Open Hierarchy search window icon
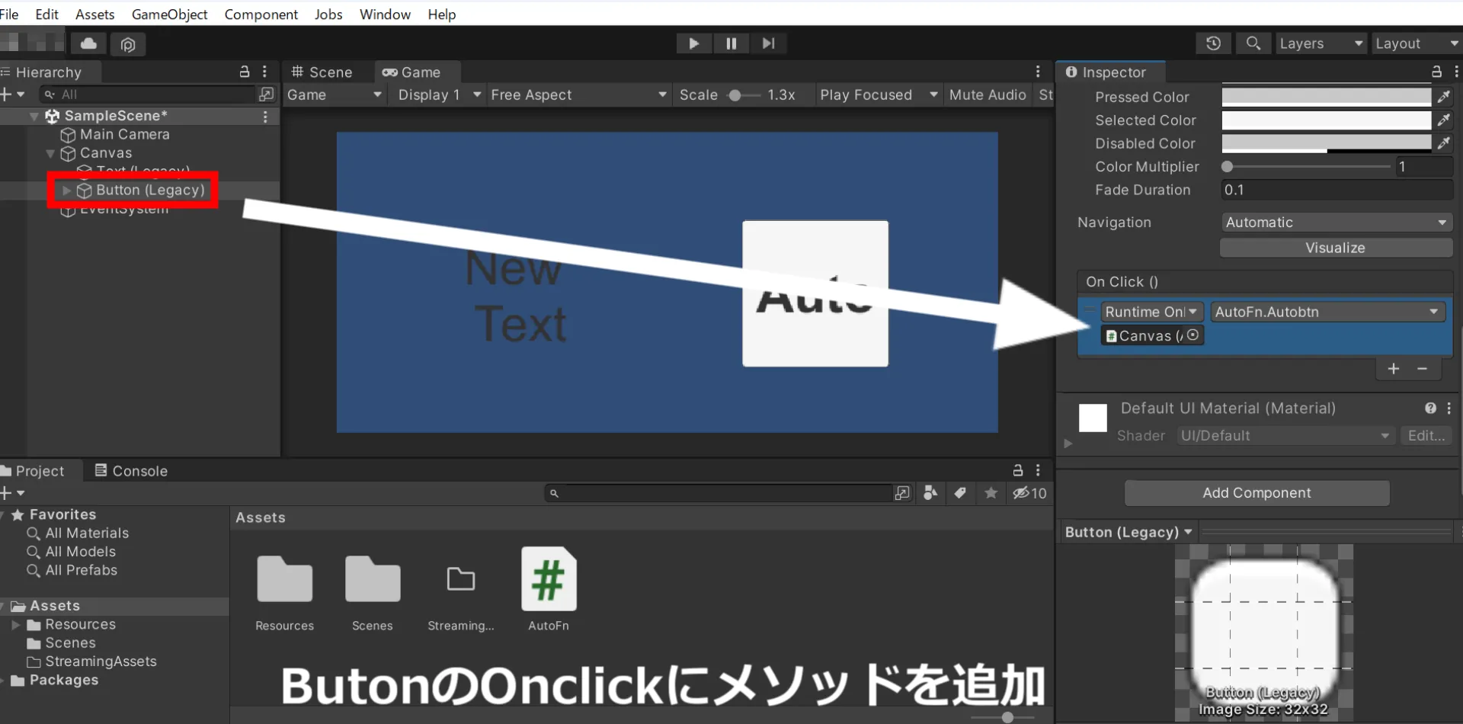The image size is (1463, 724). (266, 94)
